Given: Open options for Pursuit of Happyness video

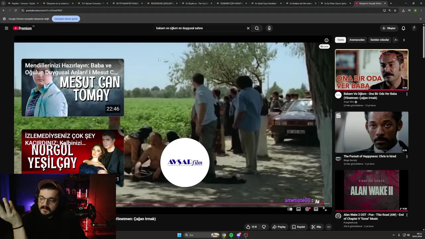Looking at the screenshot, I should point(407,156).
